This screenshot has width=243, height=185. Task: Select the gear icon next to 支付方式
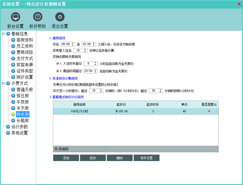pos(13,58)
